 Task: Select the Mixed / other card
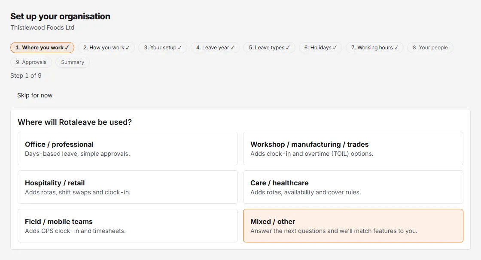tap(353, 226)
